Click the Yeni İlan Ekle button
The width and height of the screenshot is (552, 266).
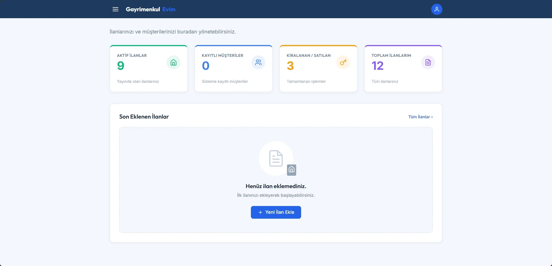(x=276, y=212)
